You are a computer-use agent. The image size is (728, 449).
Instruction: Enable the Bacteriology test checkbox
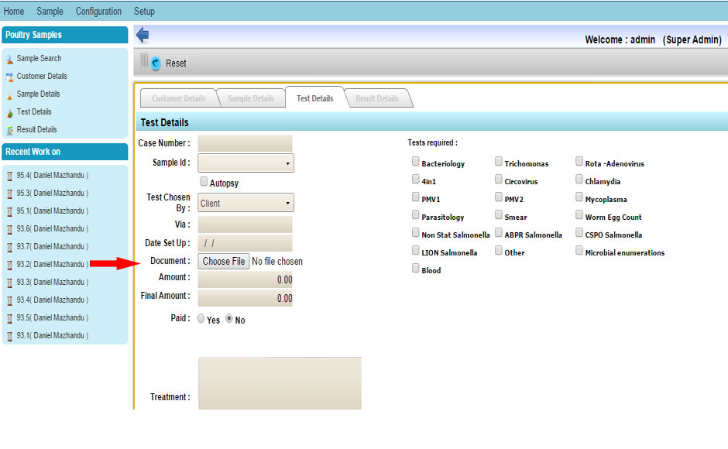point(416,163)
